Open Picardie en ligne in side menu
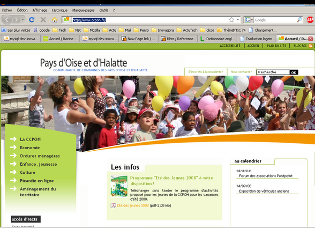This screenshot has height=228, width=315. point(37,181)
